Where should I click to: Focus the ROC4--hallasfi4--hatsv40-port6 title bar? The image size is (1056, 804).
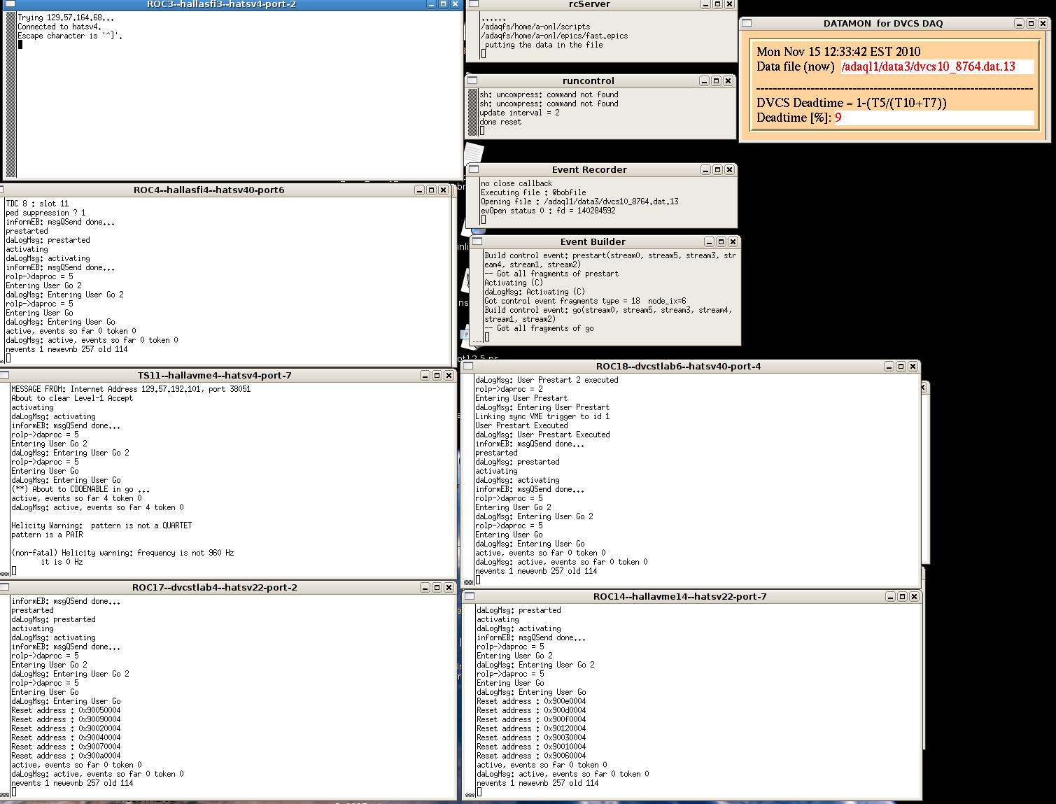click(x=209, y=190)
